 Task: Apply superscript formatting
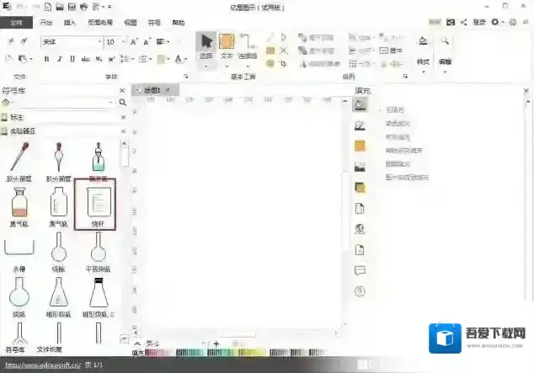111,59
